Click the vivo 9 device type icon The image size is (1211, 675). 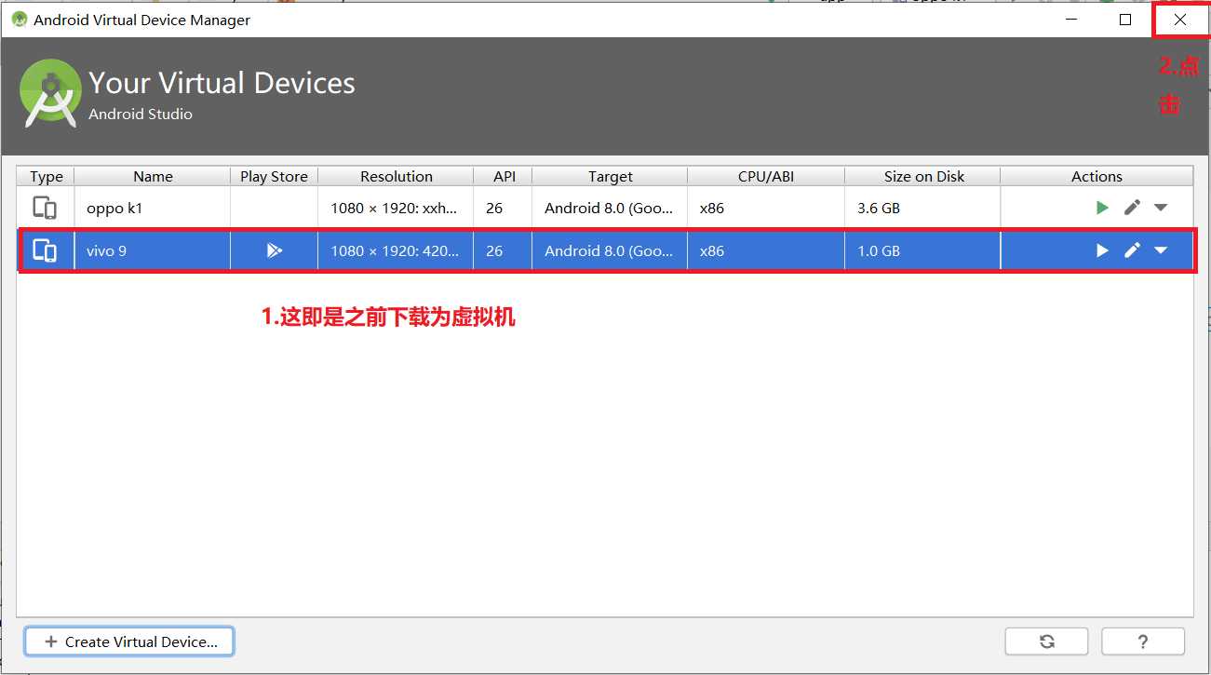coord(45,250)
